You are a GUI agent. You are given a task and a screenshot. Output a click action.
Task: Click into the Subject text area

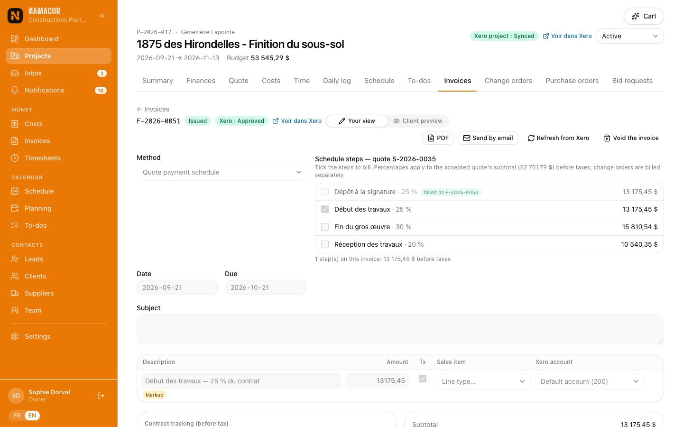click(x=400, y=329)
